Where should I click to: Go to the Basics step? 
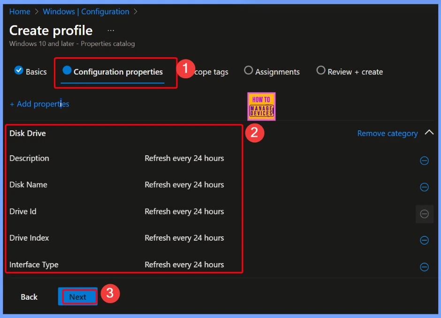[x=30, y=71]
